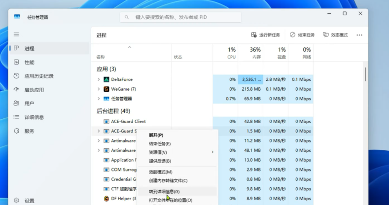Screen dimensions: 389x205
Task: Click the Application Frame process icon
Action: pyautogui.click(x=106, y=160)
